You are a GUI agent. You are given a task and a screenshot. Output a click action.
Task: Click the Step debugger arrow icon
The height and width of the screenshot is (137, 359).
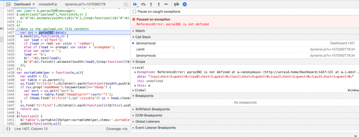[x=167, y=4]
